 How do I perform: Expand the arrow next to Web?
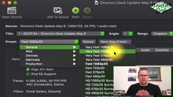pyautogui.click(x=75, y=51)
